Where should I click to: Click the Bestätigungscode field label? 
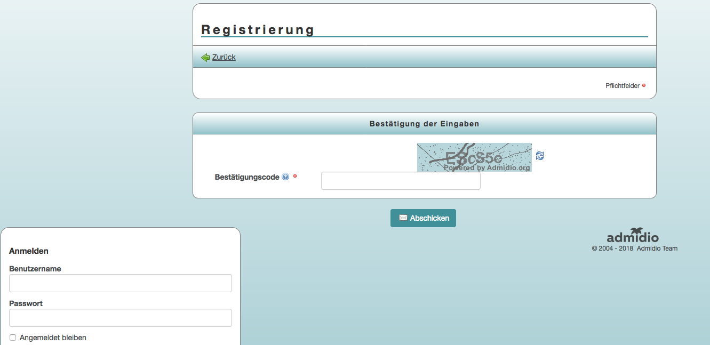click(x=246, y=177)
